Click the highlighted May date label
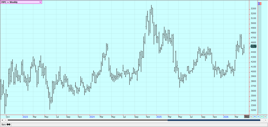This screenshot has width=268, height=127. 247,117
